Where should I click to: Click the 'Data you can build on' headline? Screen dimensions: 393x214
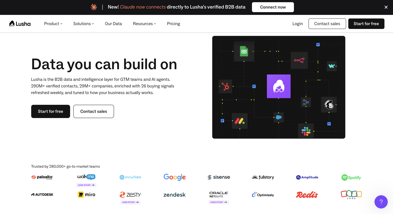[104, 64]
